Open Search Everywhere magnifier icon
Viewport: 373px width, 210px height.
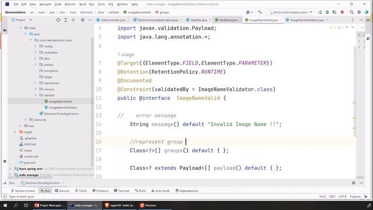[351, 12]
